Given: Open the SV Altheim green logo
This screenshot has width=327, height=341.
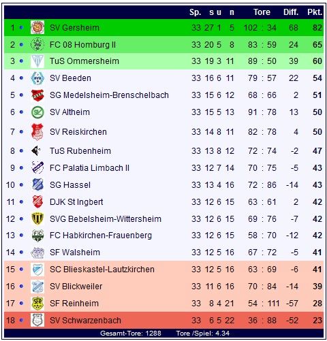Looking at the screenshot, I should 37,112.
